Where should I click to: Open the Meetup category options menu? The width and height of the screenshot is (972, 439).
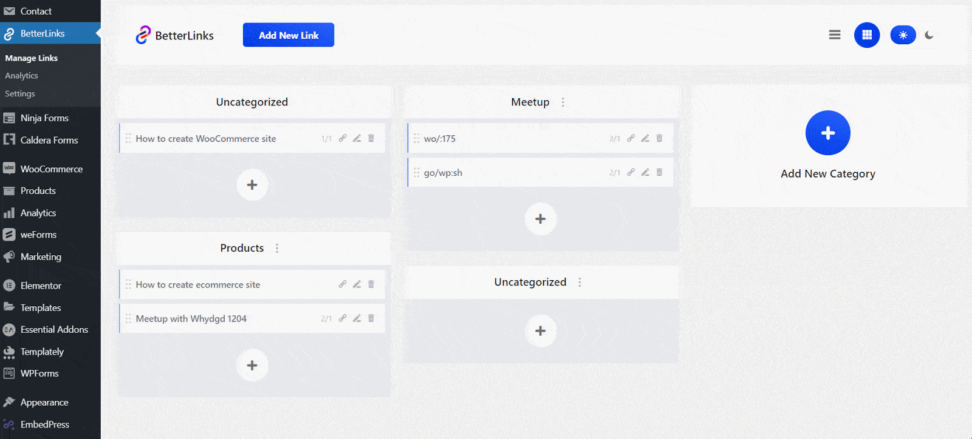click(563, 102)
